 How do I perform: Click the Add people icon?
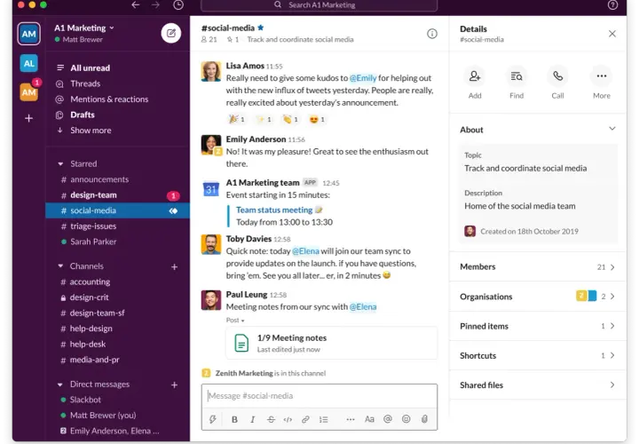(475, 76)
